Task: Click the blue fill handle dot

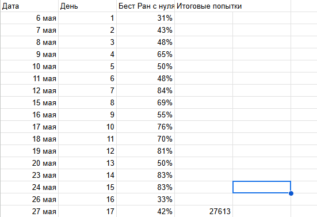Action: 291,193
